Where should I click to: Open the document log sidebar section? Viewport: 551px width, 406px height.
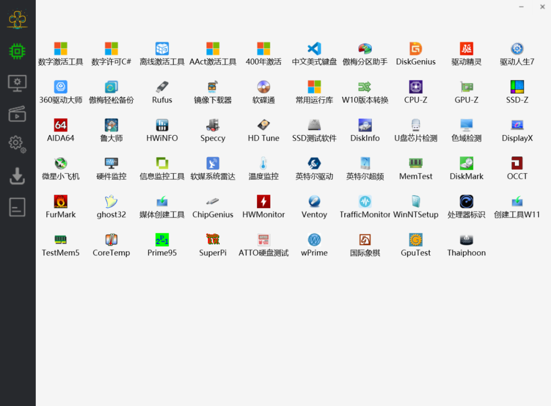(17, 207)
